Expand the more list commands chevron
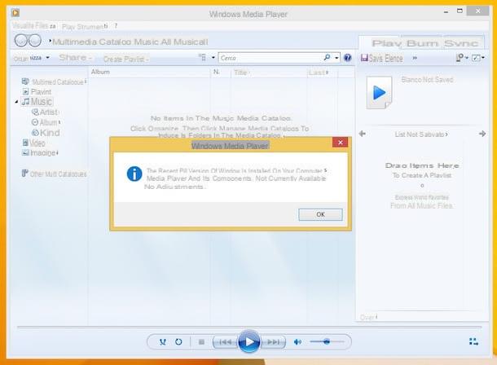The width and height of the screenshot is (497, 365). [x=415, y=59]
